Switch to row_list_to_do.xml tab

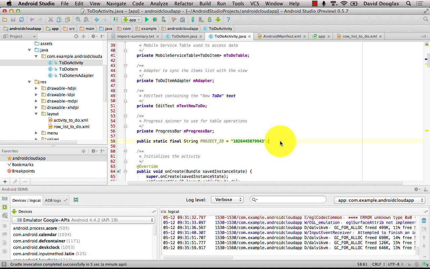pos(359,36)
